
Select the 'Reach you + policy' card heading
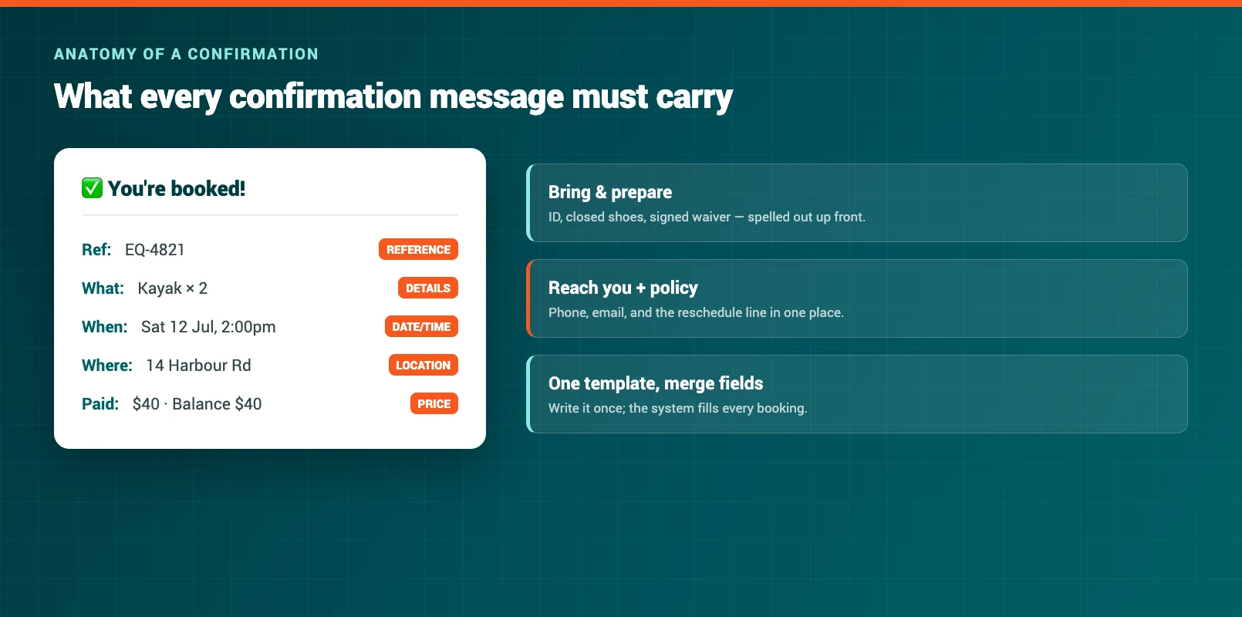pyautogui.click(x=623, y=288)
